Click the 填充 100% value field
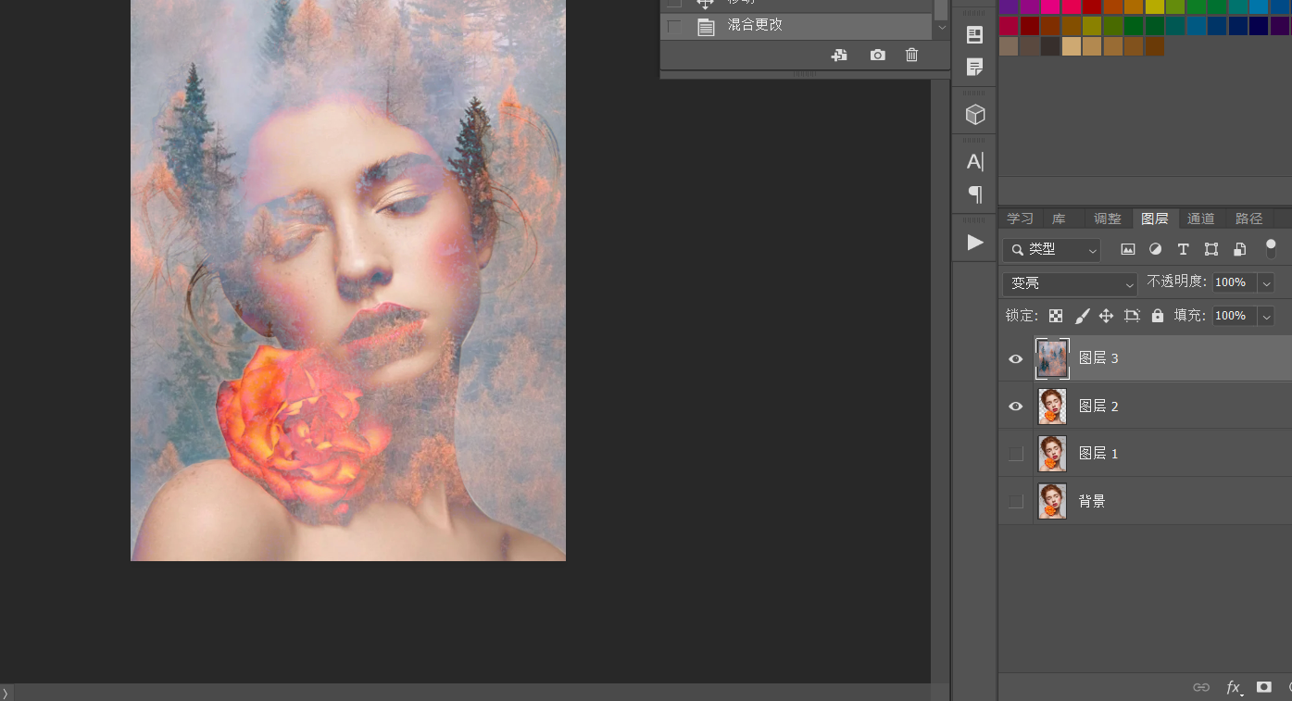Screen dimensions: 1292x701 tap(1235, 316)
